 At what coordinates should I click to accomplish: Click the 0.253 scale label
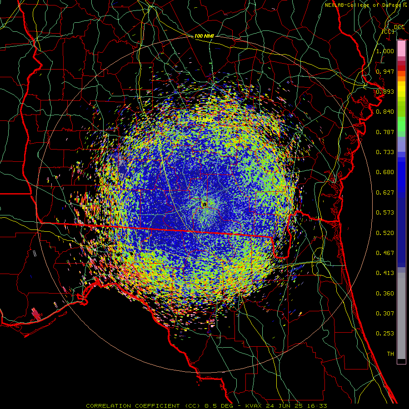tap(385, 334)
